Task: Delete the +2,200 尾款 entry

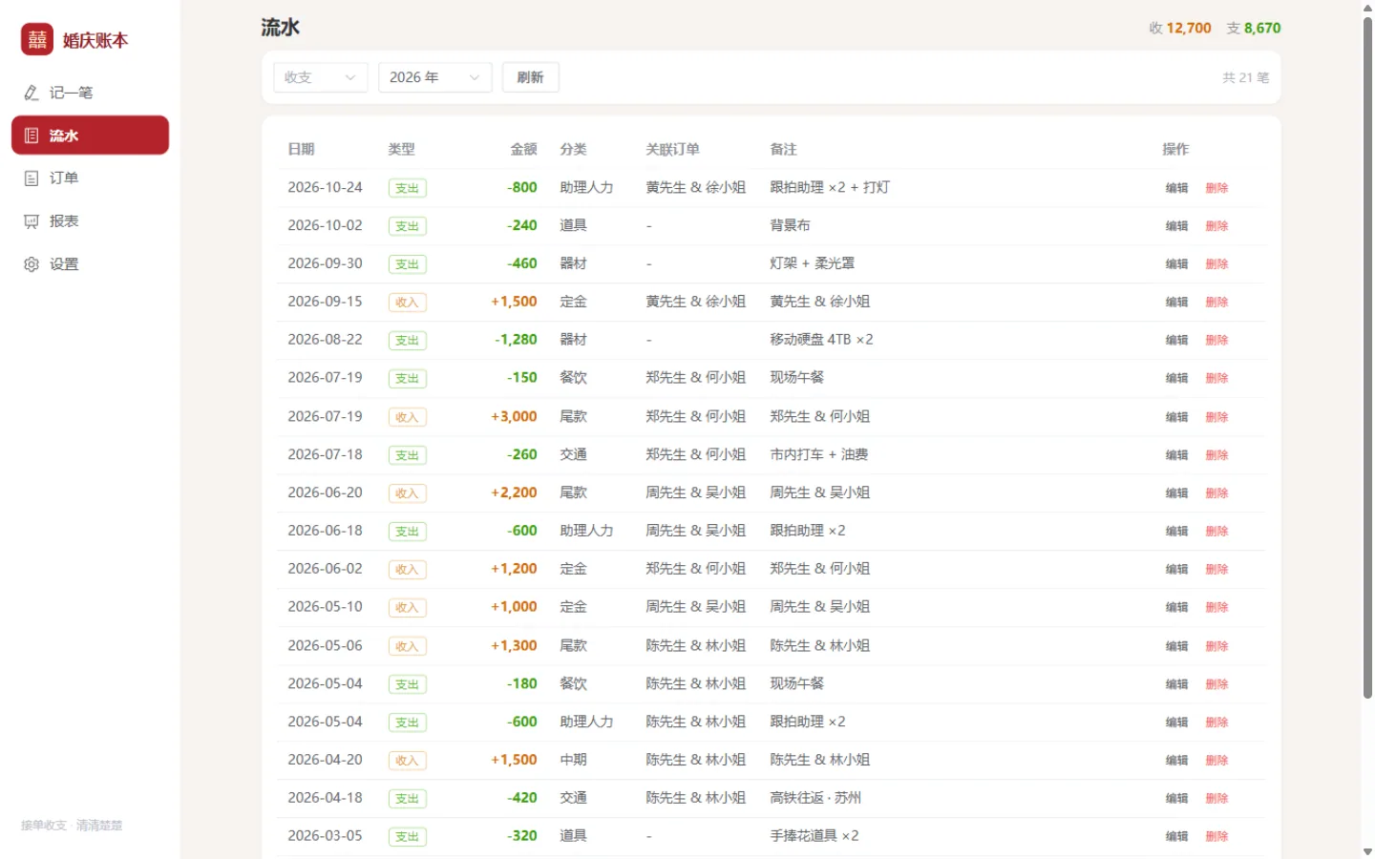Action: pyautogui.click(x=1216, y=493)
